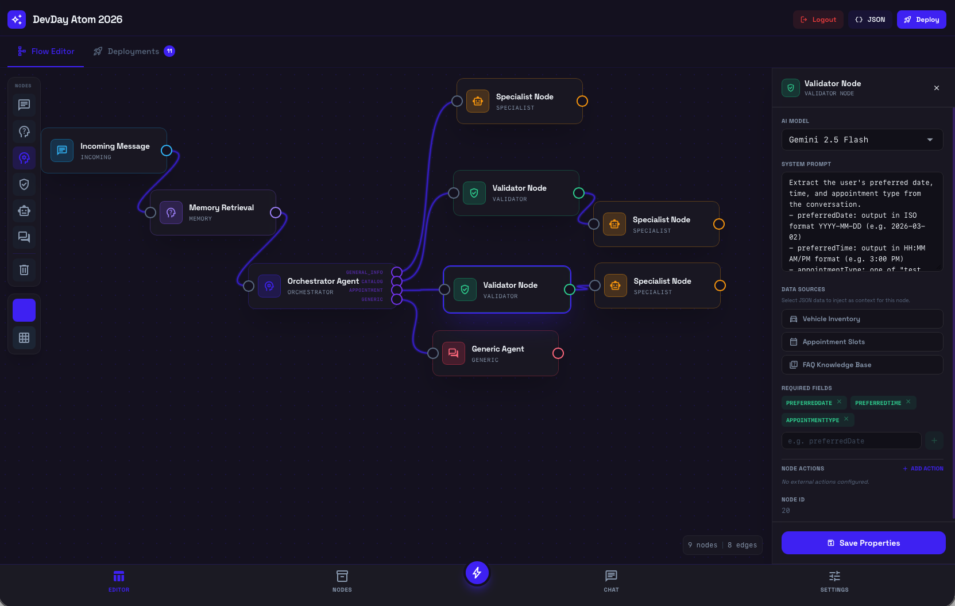Viewport: 955px width, 606px height.
Task: Switch to the Deployments tab
Action: (x=134, y=52)
